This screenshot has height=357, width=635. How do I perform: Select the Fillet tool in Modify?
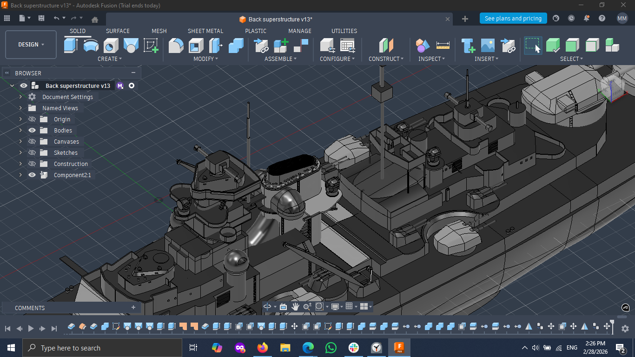tap(176, 46)
